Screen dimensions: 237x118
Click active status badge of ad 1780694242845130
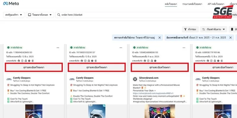(x=15, y=47)
